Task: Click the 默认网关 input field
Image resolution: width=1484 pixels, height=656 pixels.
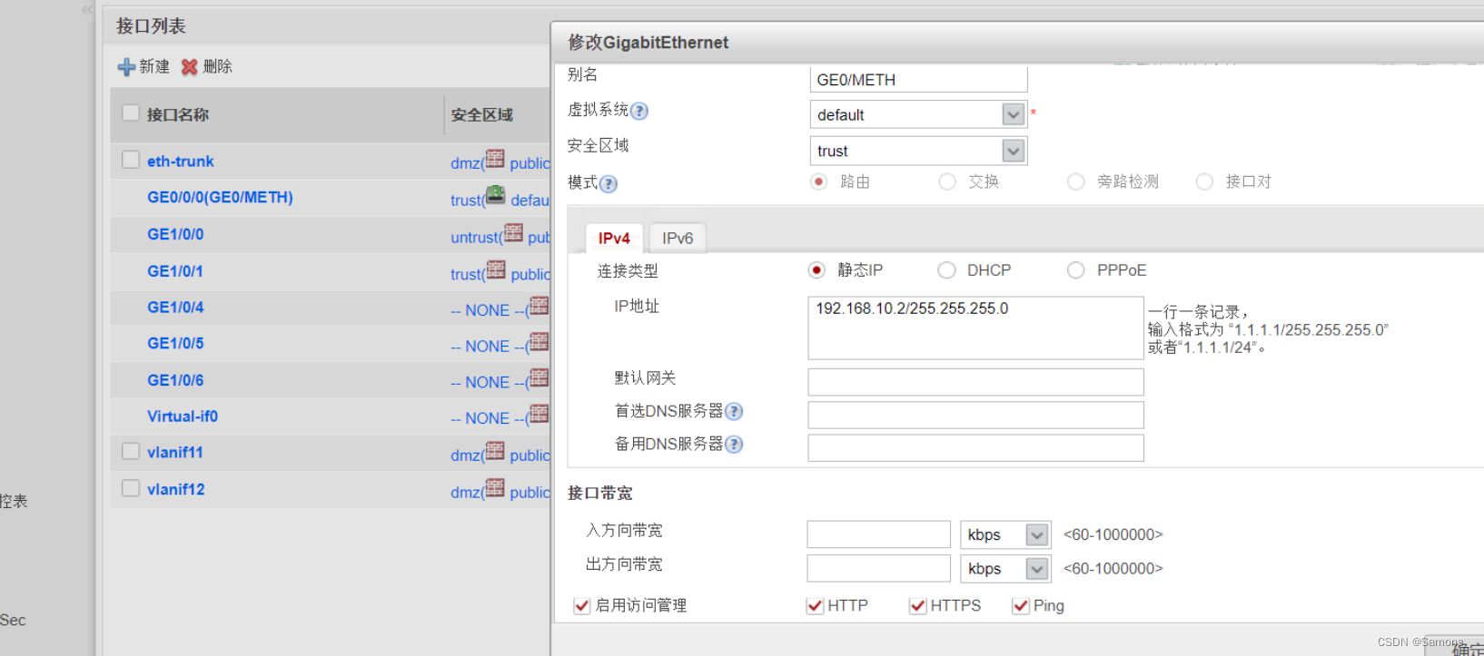Action: (x=975, y=382)
